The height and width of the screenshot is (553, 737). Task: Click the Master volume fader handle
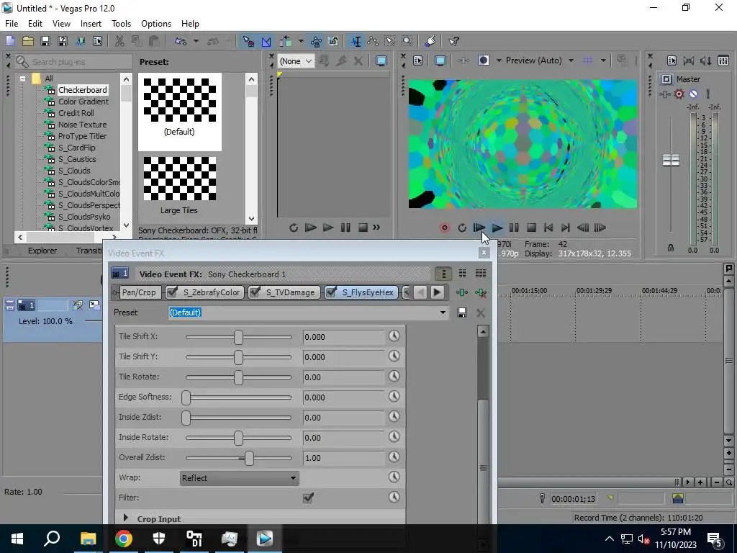671,160
